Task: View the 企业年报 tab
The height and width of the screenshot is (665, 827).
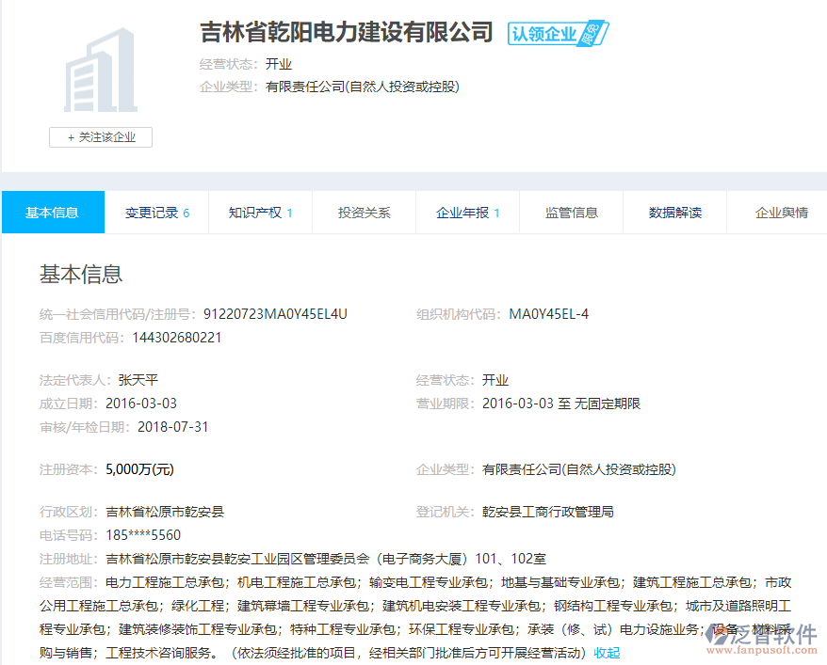Action: pyautogui.click(x=467, y=213)
